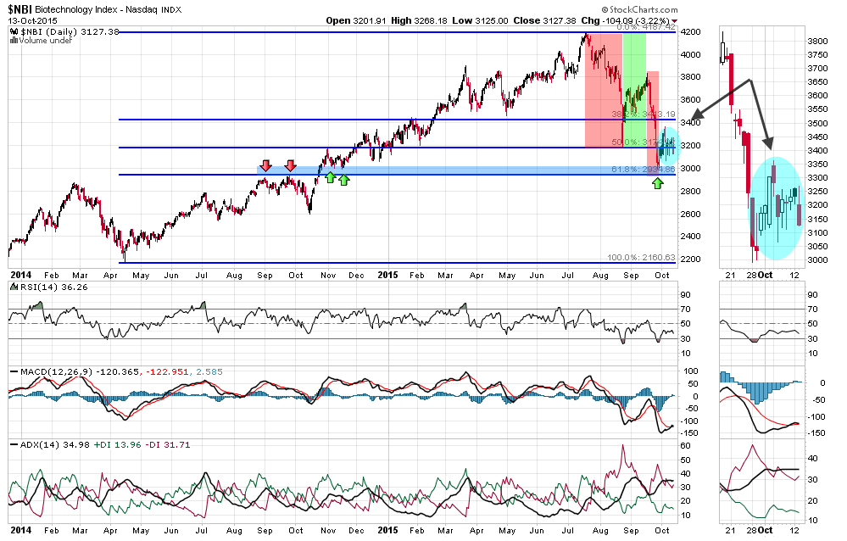The width and height of the screenshot is (847, 541).
Task: Click the -150 label on main MACD axis
Action: click(688, 433)
